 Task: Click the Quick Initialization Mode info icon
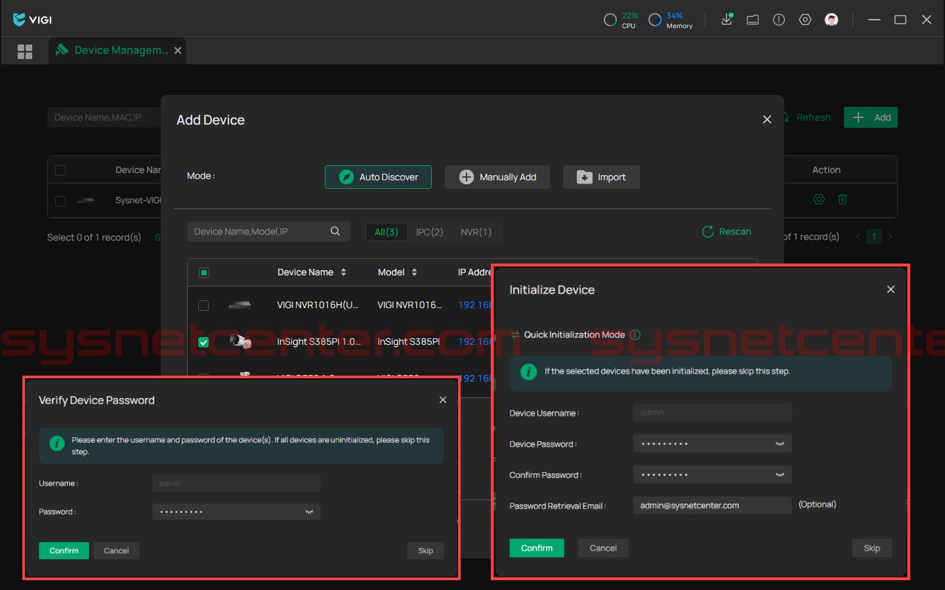tap(635, 335)
